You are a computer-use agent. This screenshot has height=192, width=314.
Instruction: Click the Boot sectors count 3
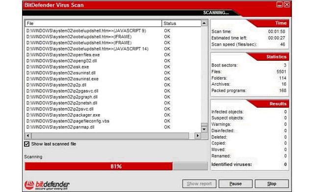pos(285,65)
